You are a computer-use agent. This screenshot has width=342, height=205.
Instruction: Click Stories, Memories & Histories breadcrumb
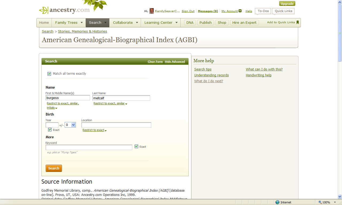tap(83, 31)
